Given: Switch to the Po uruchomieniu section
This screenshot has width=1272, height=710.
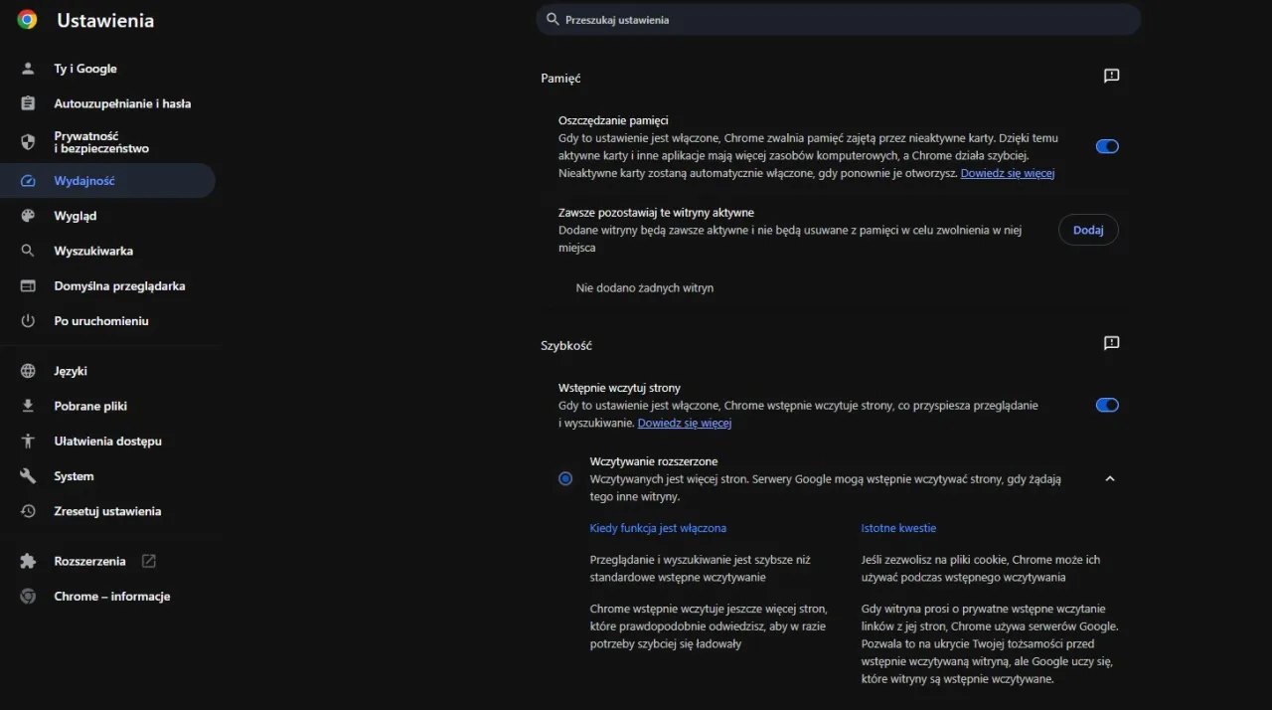Looking at the screenshot, I should [x=100, y=320].
